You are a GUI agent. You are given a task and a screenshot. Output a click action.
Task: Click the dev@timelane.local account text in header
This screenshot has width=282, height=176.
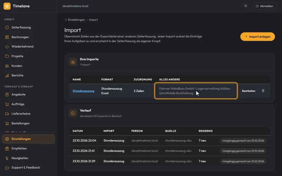point(75,6)
